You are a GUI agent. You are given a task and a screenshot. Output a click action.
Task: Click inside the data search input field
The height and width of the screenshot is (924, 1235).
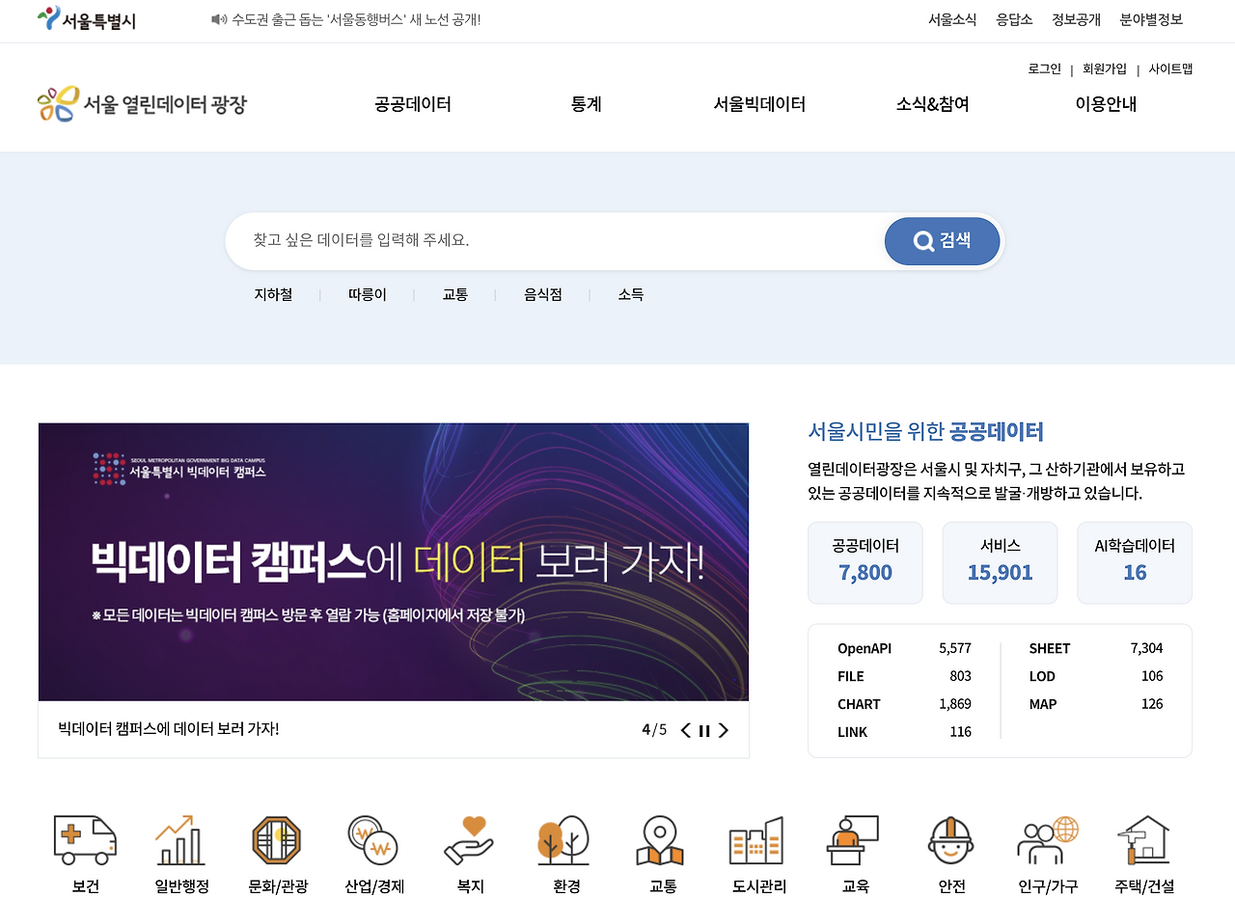(550, 240)
